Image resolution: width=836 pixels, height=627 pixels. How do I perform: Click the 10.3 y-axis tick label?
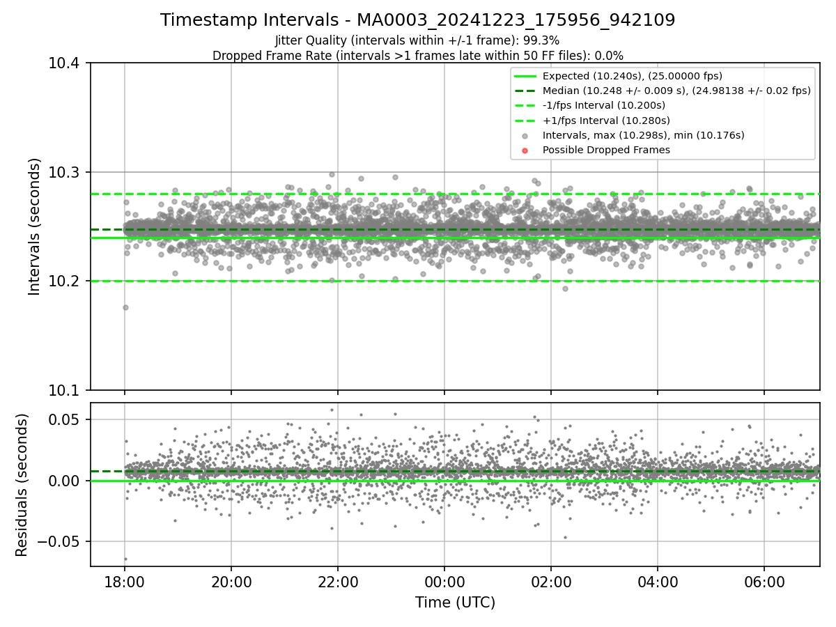[x=65, y=173]
